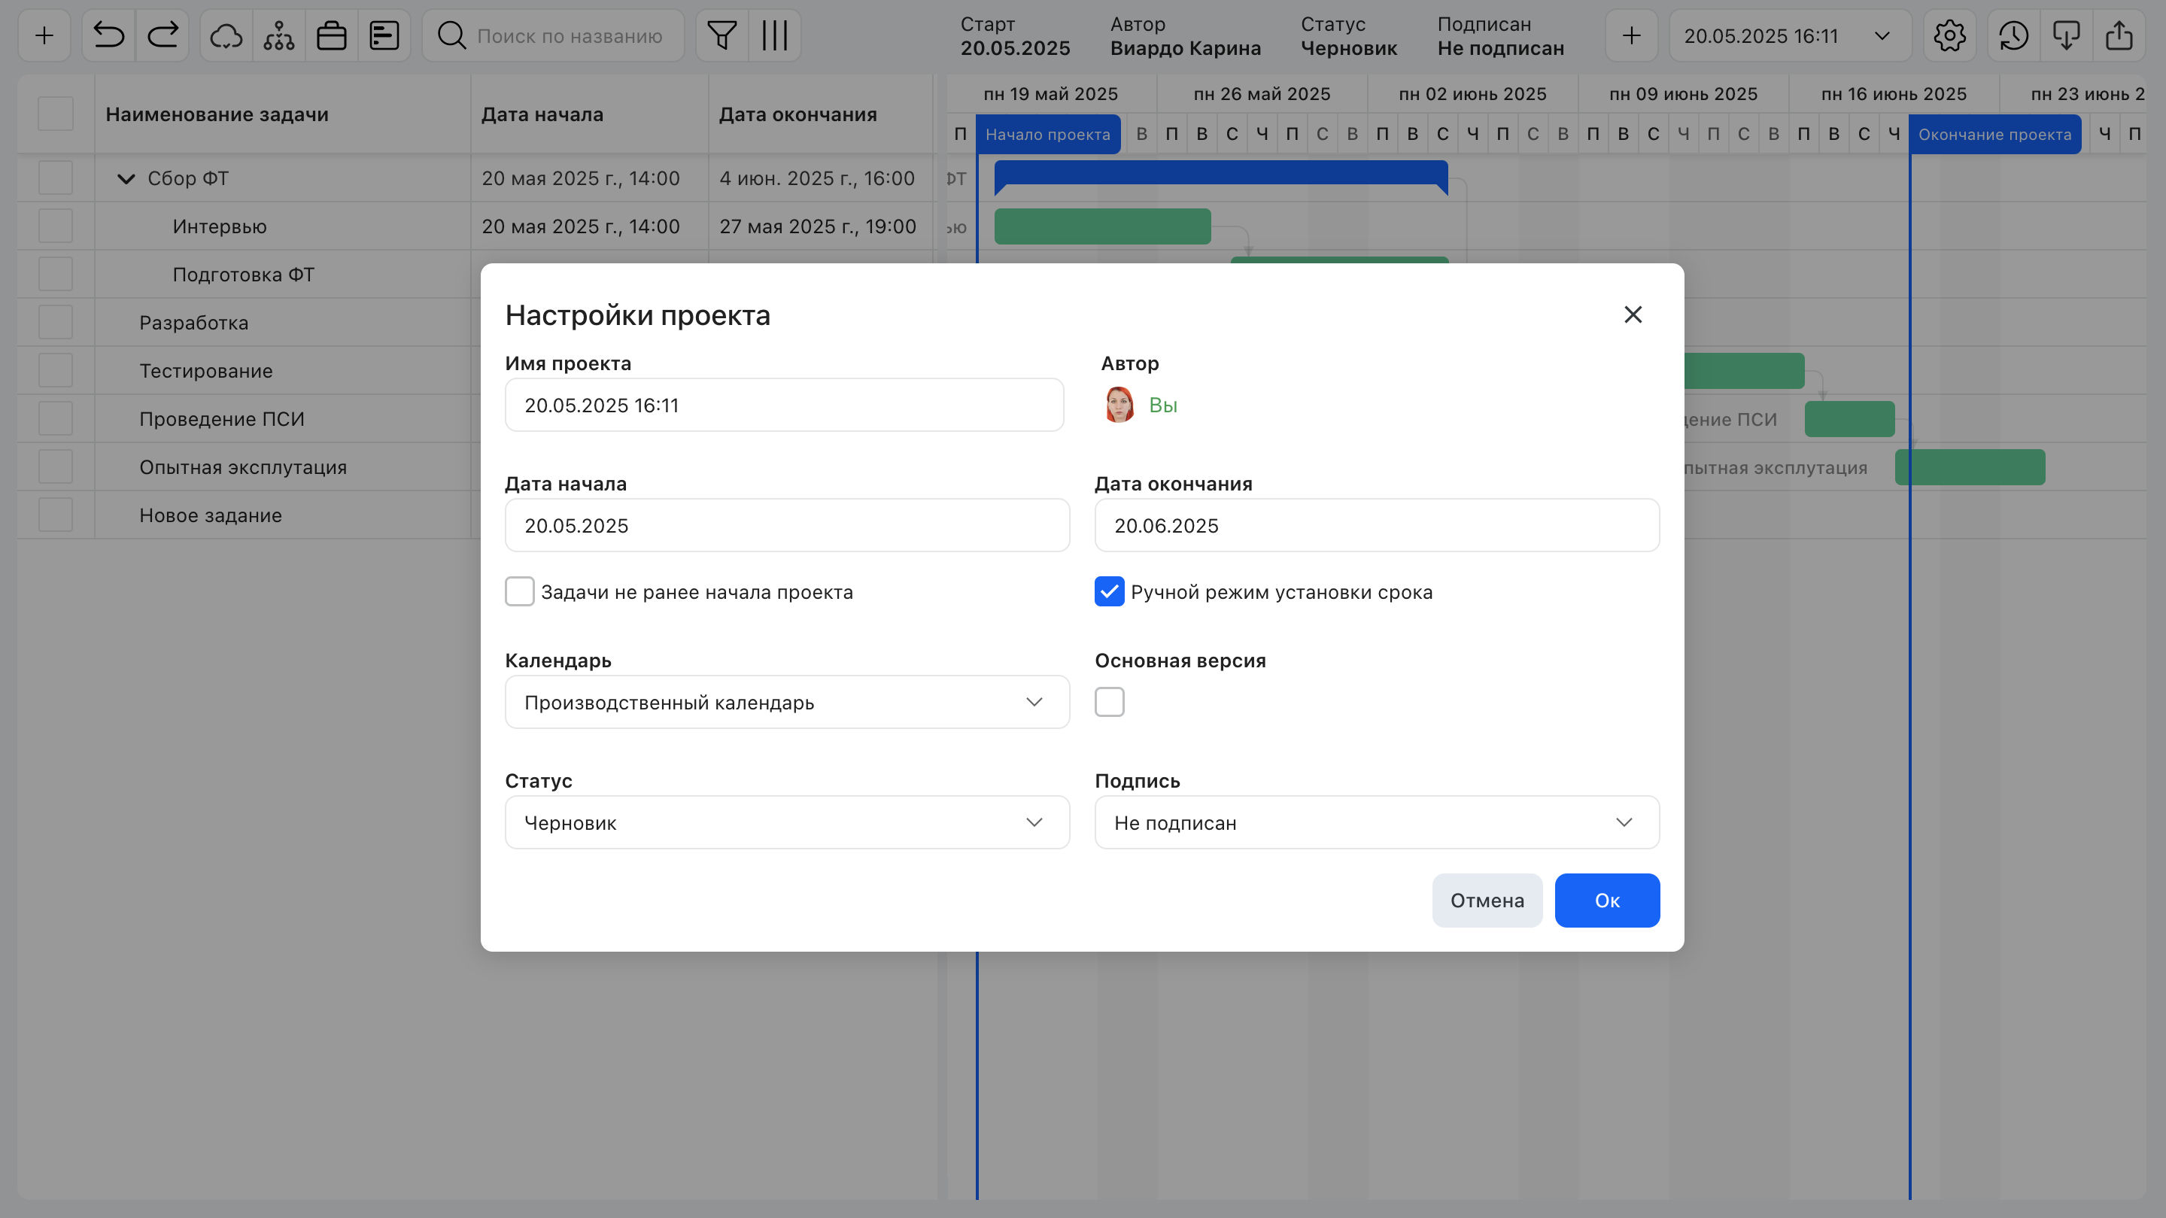
Task: Redo the last action
Action: click(163, 35)
